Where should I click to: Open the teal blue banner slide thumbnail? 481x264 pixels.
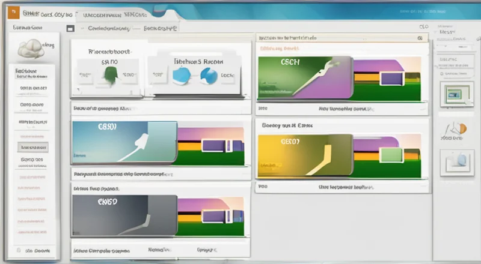123,142
